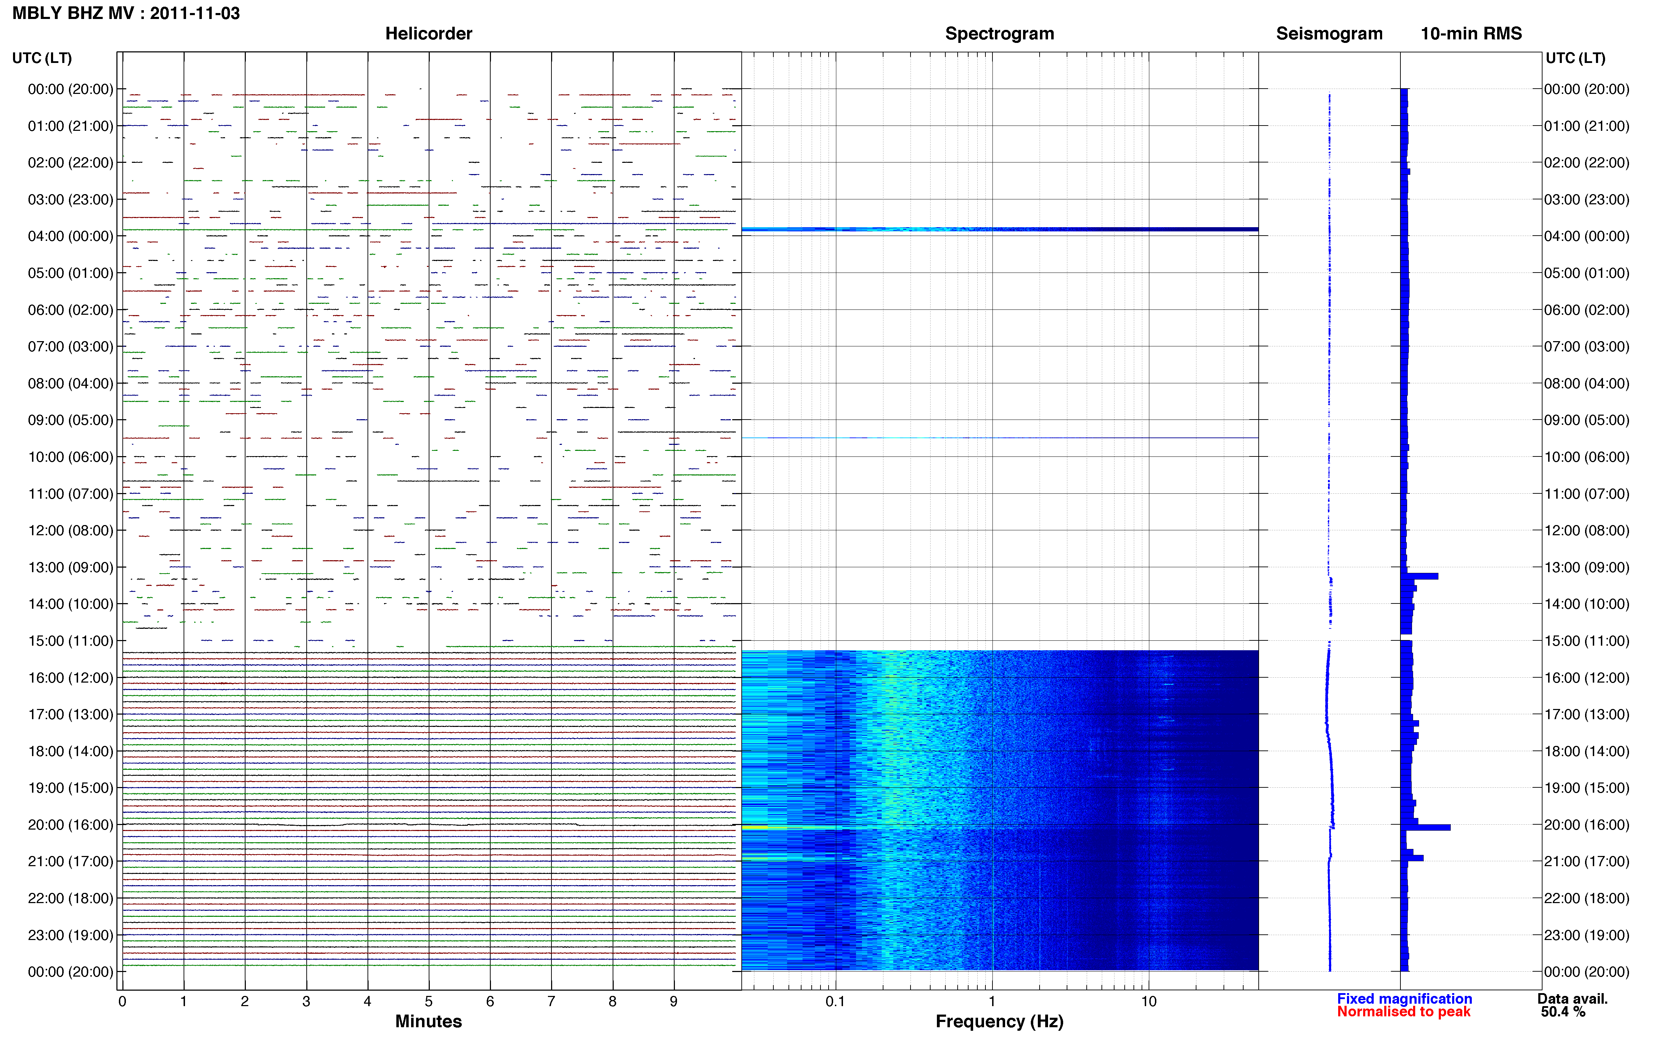Click the '08:00 (04:00)' tick on the Helicorder axis
Screen dimensions: 1667x1042
70,383
